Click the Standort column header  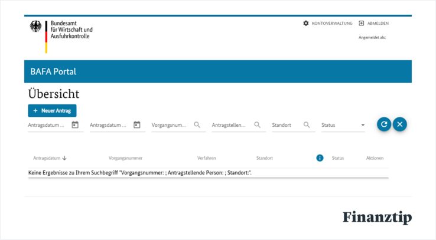pos(265,158)
